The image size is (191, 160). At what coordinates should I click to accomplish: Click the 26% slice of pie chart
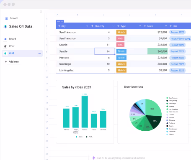coord(153,108)
